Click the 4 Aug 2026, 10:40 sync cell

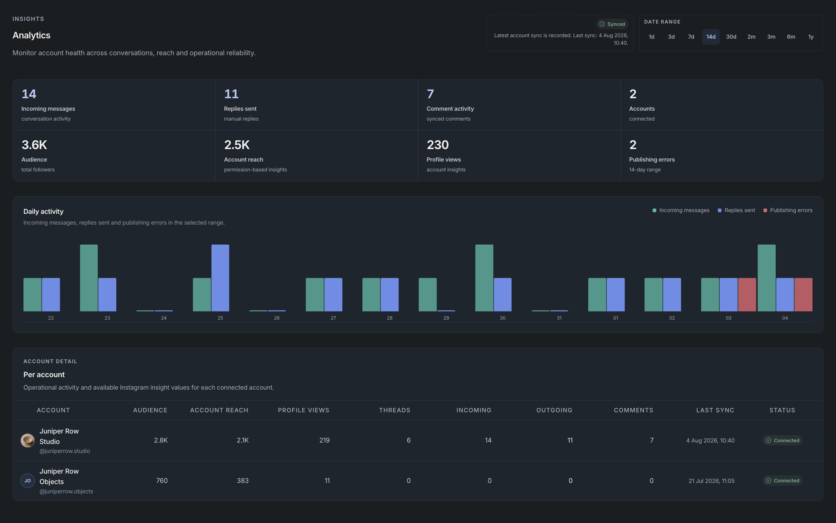click(x=710, y=440)
